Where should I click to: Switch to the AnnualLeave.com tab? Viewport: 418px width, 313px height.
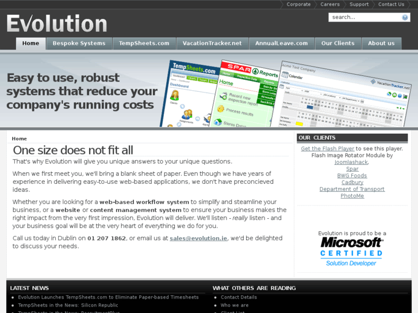[x=282, y=44]
